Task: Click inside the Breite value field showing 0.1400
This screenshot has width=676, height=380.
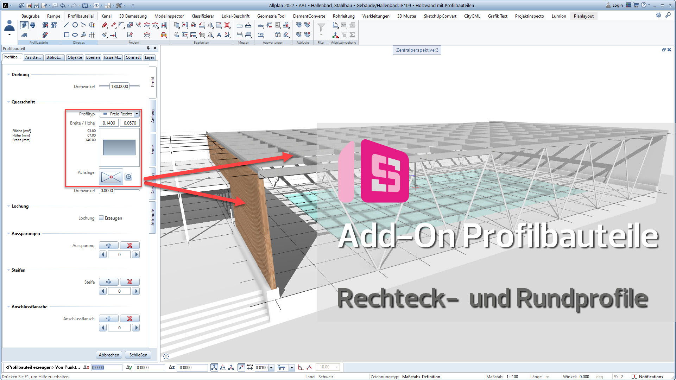Action: pyautogui.click(x=108, y=123)
